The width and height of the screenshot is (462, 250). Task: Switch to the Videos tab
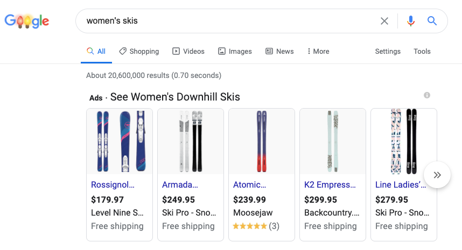(x=188, y=52)
